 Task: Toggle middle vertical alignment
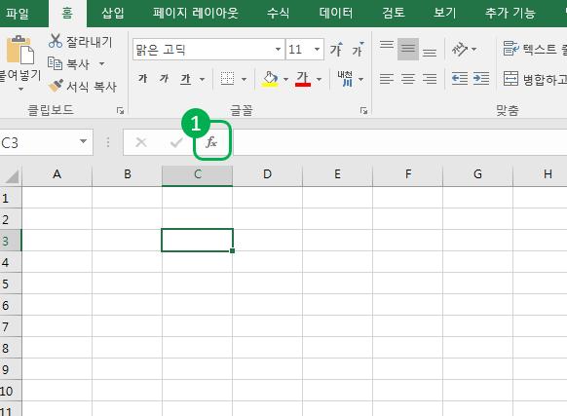click(x=408, y=49)
